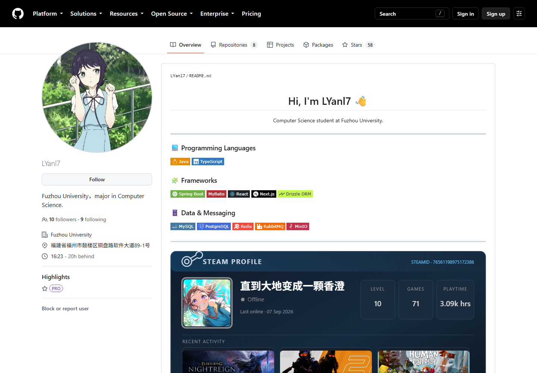Click the Follow button

[97, 179]
